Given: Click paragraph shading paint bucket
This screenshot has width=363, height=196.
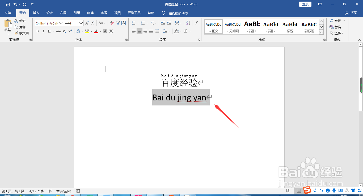Looking at the screenshot, I should pos(176,31).
